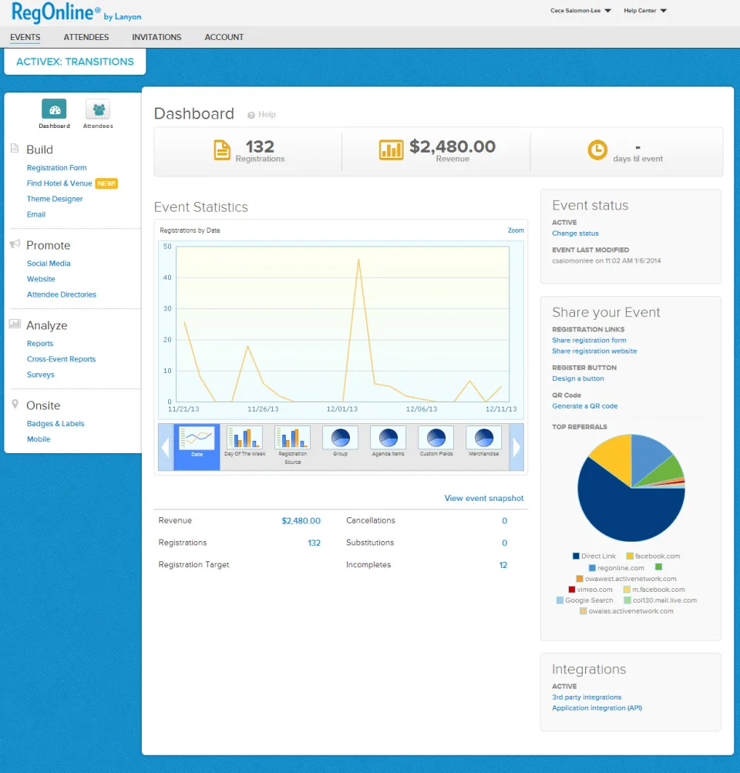
Task: Click the Help question mark icon
Action: point(251,115)
